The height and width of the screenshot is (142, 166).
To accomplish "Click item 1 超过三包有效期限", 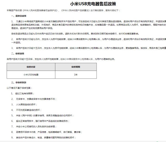I will tap(23, 93).
